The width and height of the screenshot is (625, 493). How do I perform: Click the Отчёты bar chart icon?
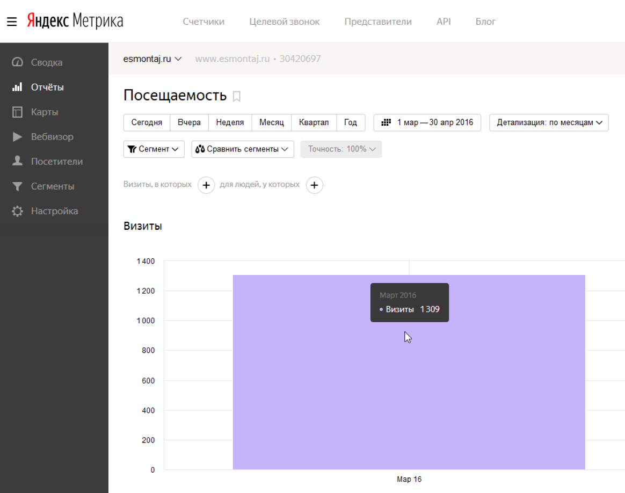[17, 87]
